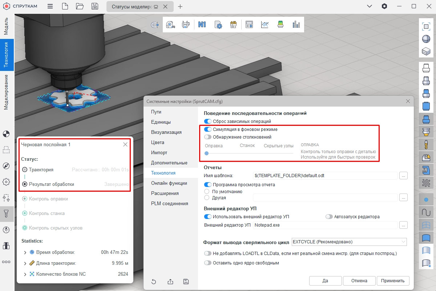Click the compass icon in left sidebar
Viewport: 436px width, 291px height.
tap(6, 166)
